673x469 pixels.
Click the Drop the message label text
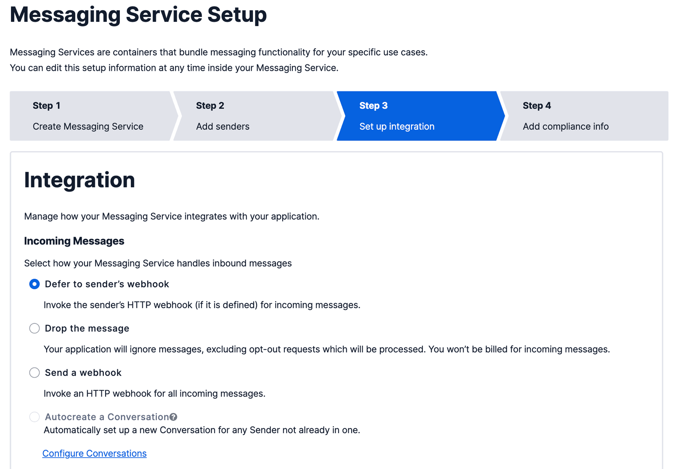coord(87,328)
